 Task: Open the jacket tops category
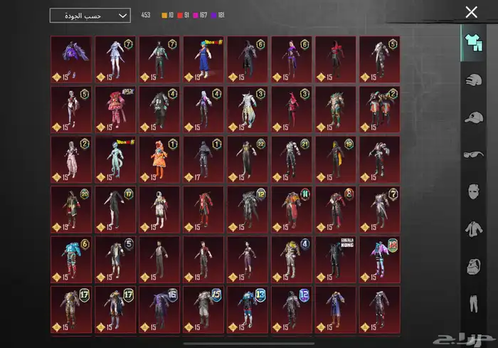(472, 229)
